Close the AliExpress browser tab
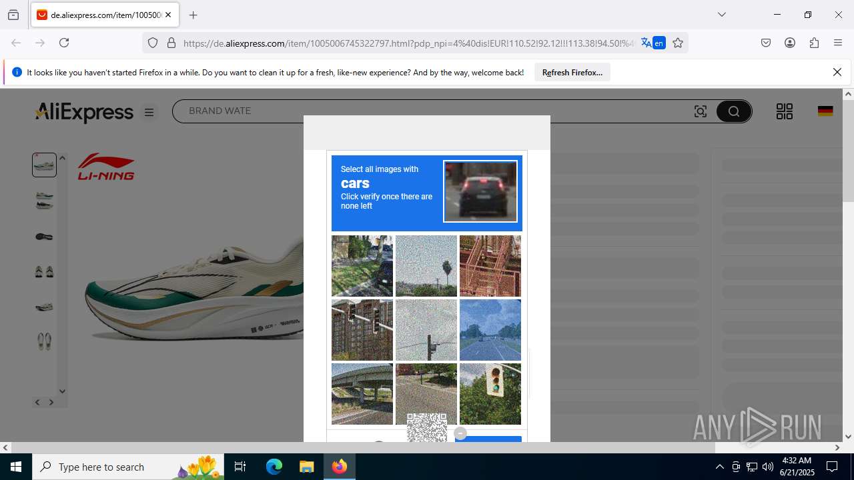This screenshot has height=480, width=854. pyautogui.click(x=168, y=15)
